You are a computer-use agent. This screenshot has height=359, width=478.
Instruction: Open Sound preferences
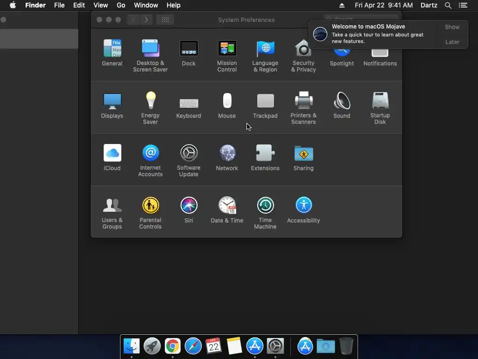(x=342, y=105)
